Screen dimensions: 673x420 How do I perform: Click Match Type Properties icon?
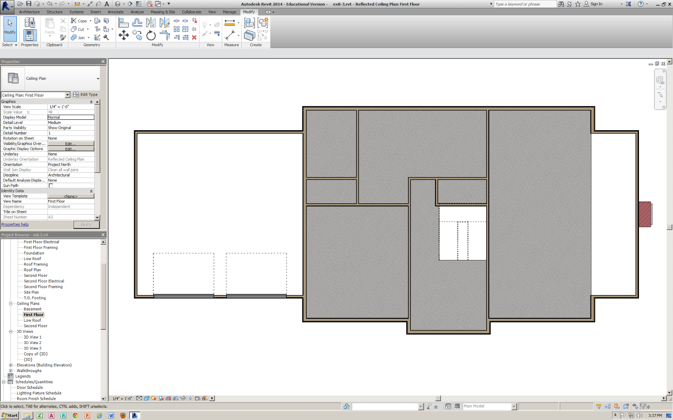click(63, 37)
